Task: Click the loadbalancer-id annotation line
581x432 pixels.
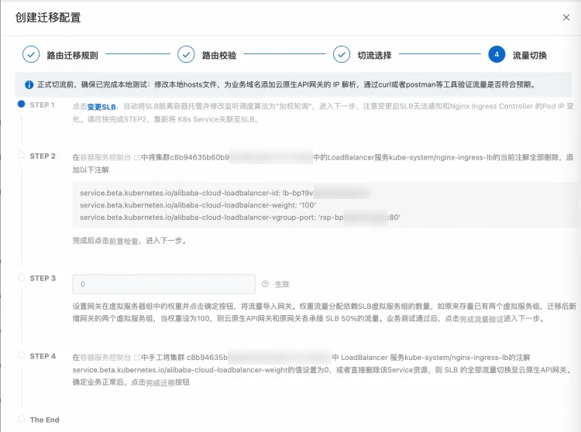Action: coord(224,193)
